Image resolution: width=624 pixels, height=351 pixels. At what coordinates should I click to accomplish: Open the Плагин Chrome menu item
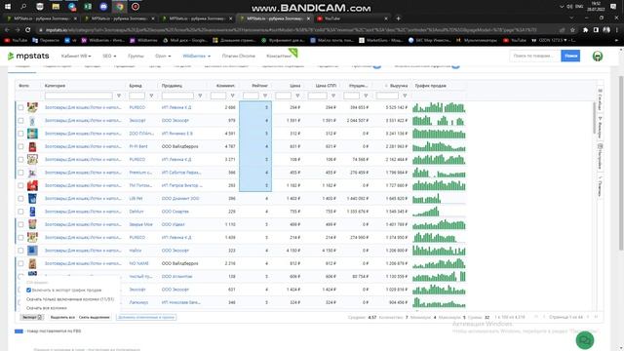point(238,57)
